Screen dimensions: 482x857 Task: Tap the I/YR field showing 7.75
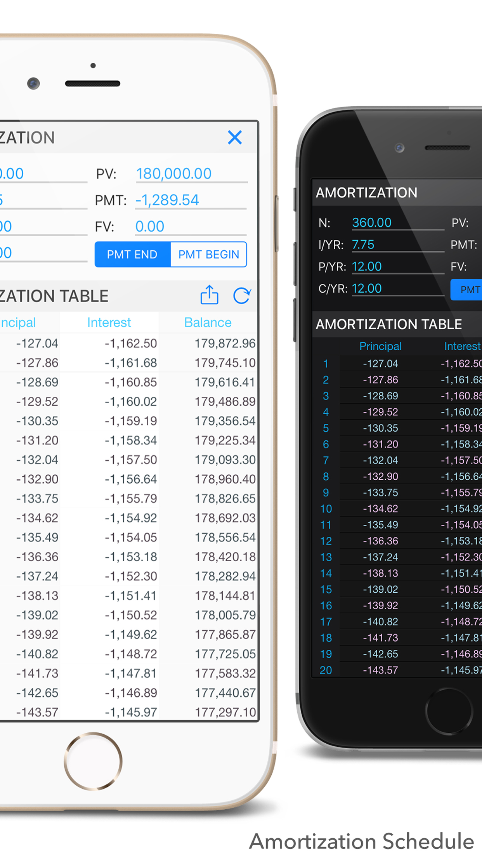(x=363, y=245)
